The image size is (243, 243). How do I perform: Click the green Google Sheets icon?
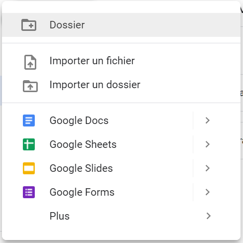coord(29,144)
